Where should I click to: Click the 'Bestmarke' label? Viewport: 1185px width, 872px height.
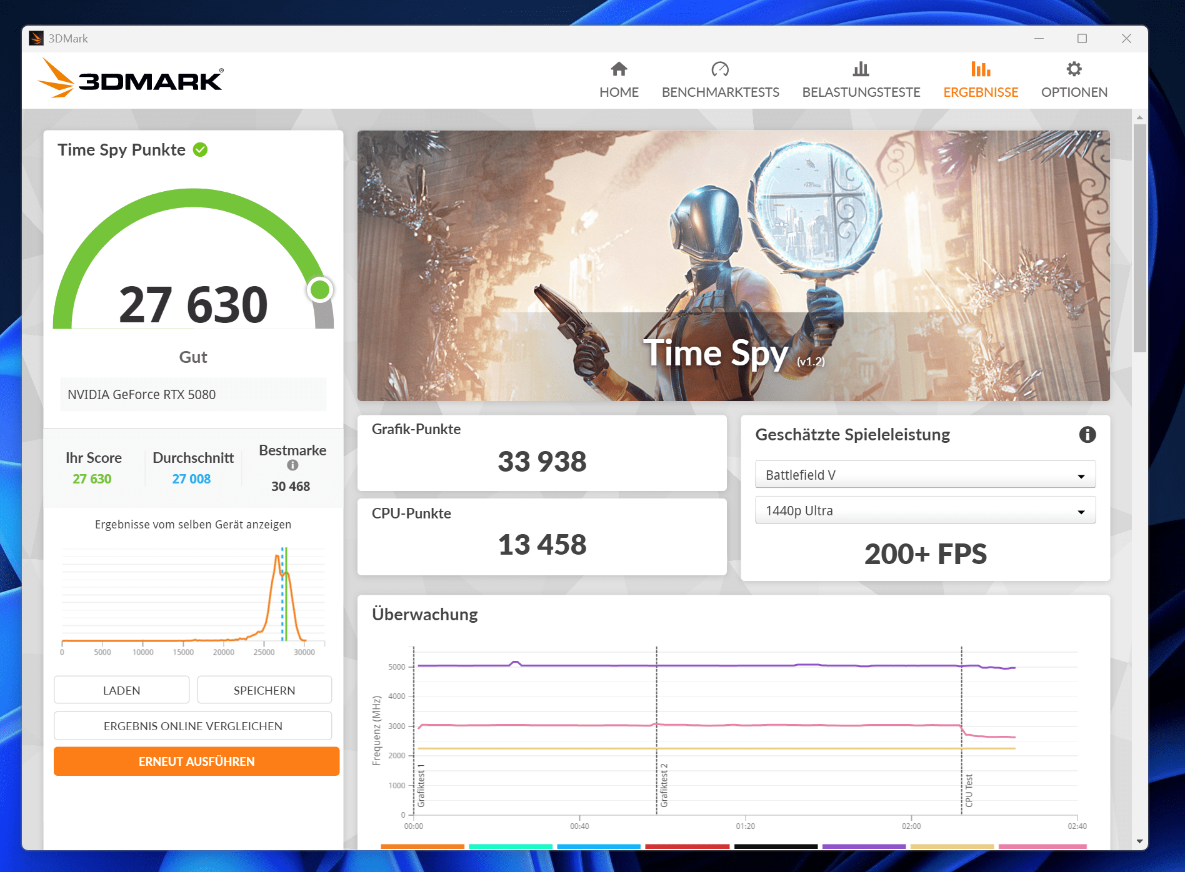click(292, 450)
